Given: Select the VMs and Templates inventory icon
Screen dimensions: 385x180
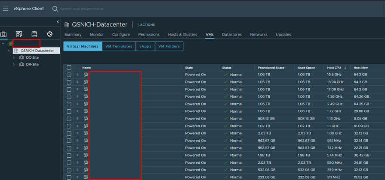Looking at the screenshot, I should point(19,34).
